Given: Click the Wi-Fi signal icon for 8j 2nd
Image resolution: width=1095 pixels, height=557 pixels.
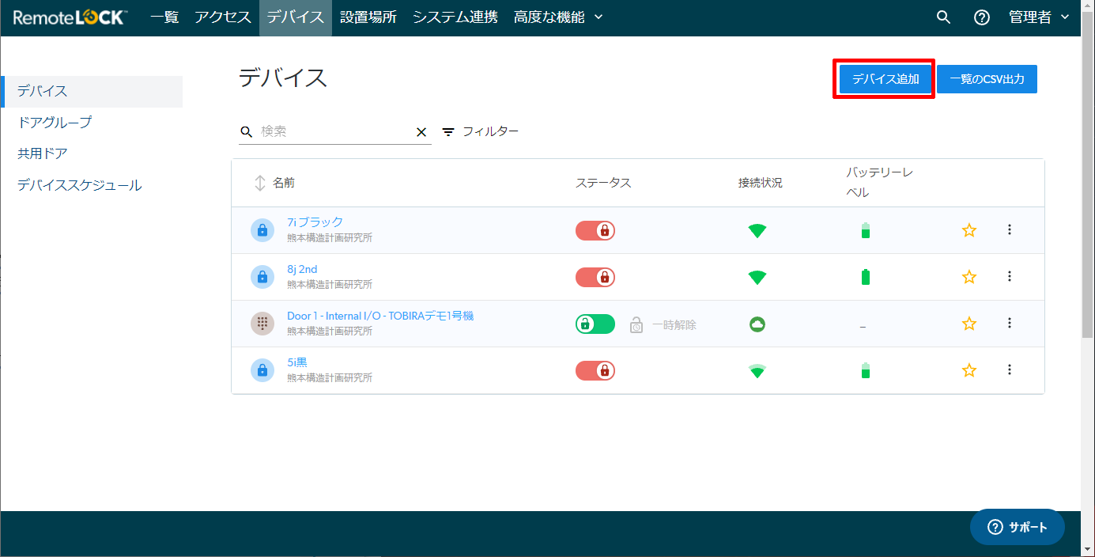Looking at the screenshot, I should coord(757,278).
